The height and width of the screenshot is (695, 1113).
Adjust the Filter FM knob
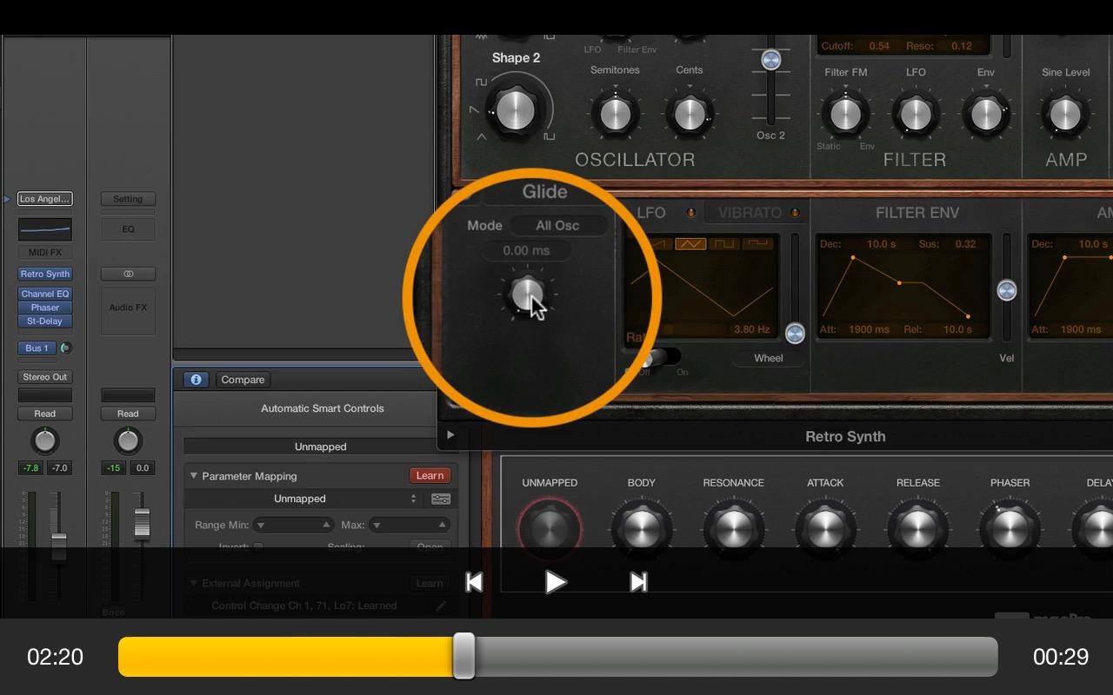pos(845,114)
